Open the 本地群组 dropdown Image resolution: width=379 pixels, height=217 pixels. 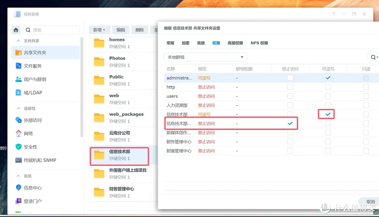tap(205, 57)
